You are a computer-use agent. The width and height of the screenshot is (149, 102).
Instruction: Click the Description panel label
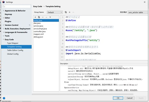(x=64, y=64)
